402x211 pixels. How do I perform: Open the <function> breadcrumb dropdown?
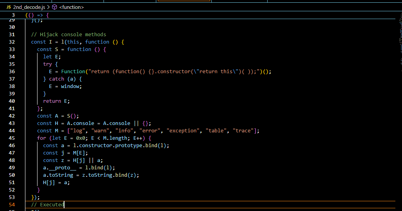(71, 7)
